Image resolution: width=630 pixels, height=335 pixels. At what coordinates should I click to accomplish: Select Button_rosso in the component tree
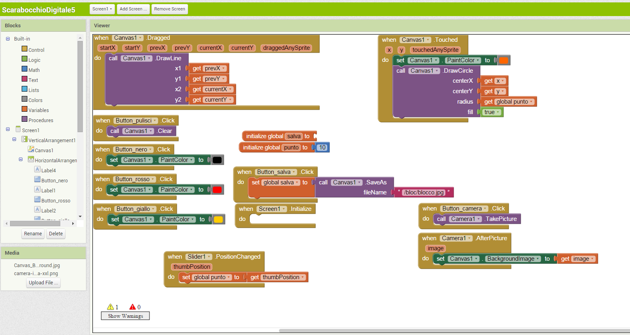(x=55, y=200)
